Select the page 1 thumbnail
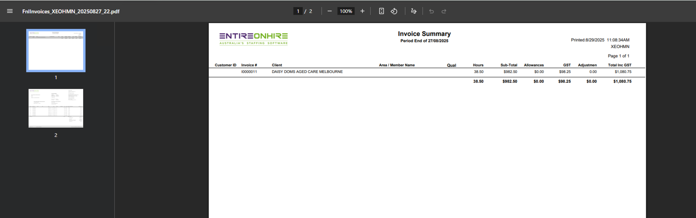This screenshot has height=218, width=696. pos(56,50)
